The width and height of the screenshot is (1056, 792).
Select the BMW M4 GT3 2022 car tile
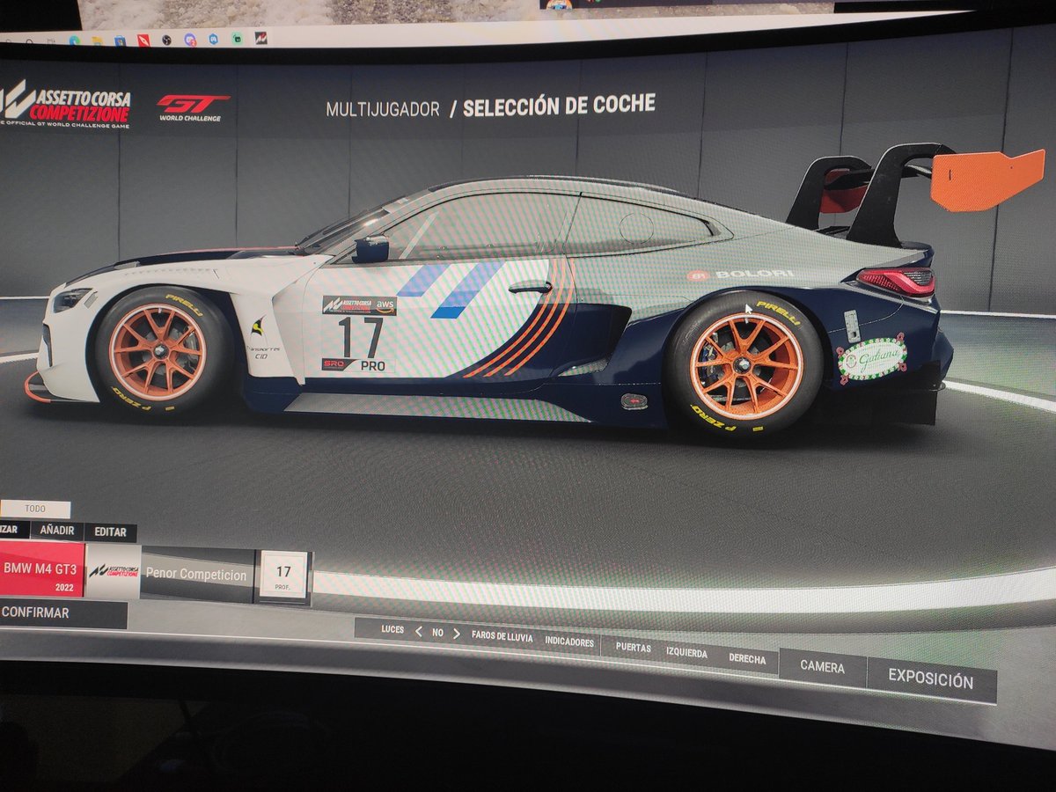41,569
